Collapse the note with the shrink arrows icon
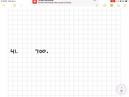Screen dimensions: 129x97 pyautogui.click(x=4, y=5)
